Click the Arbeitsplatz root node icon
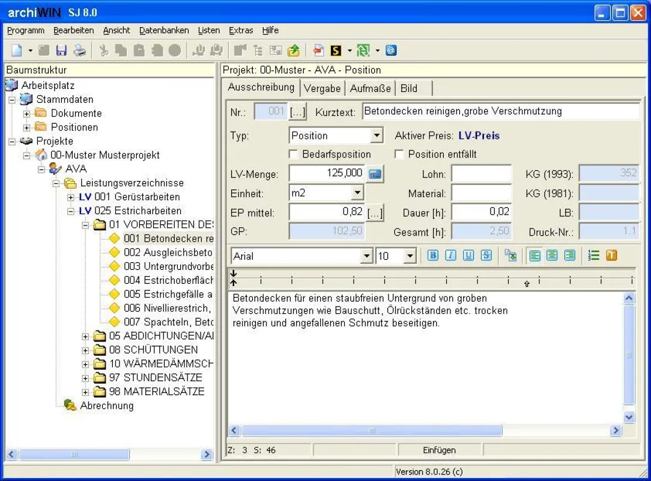The image size is (651, 481). (11, 85)
